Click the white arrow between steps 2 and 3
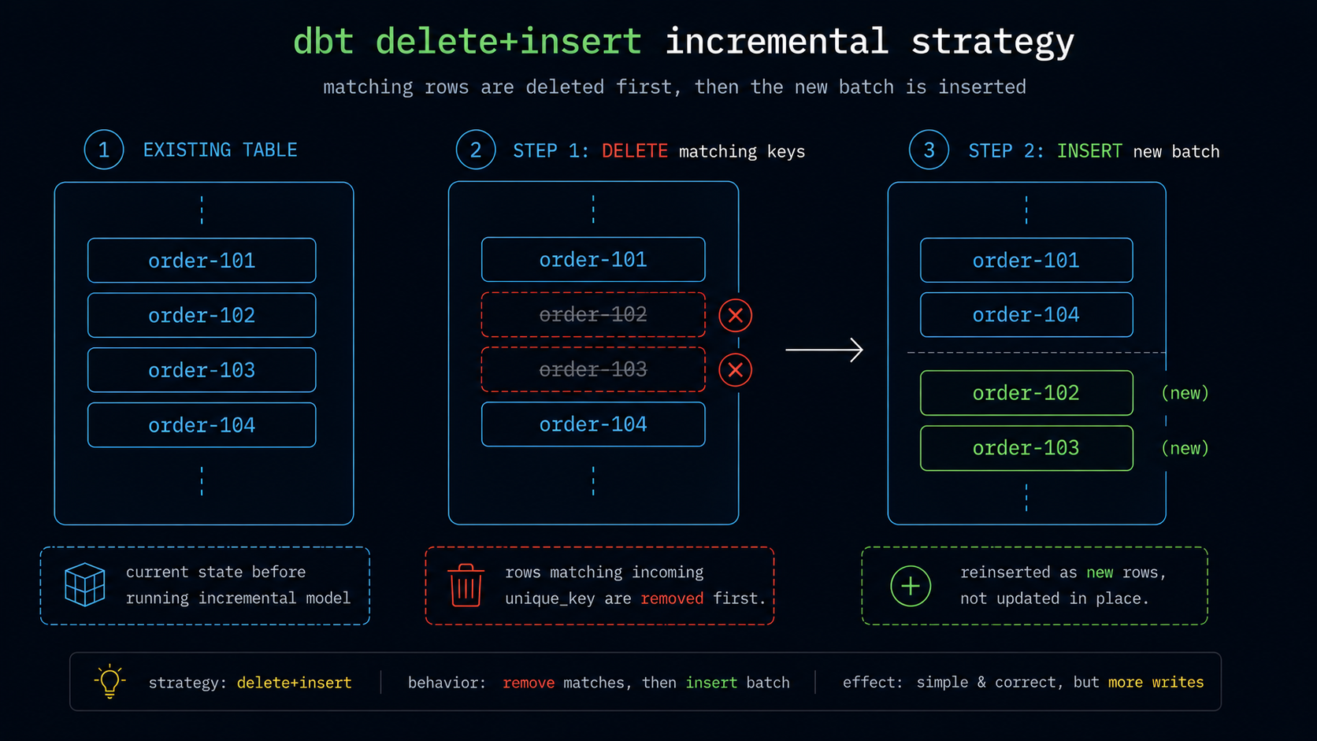 824,350
